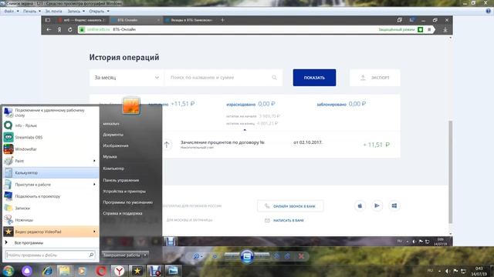Click the Apple app store icon
The height and width of the screenshot is (277, 494).
[360, 205]
